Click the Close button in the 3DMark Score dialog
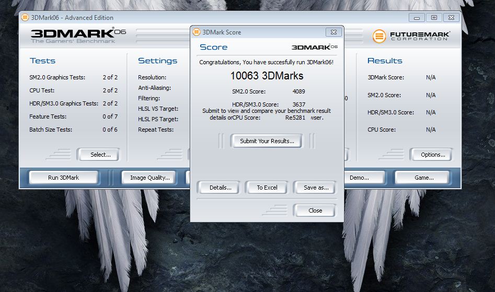The height and width of the screenshot is (292, 495). click(x=315, y=211)
